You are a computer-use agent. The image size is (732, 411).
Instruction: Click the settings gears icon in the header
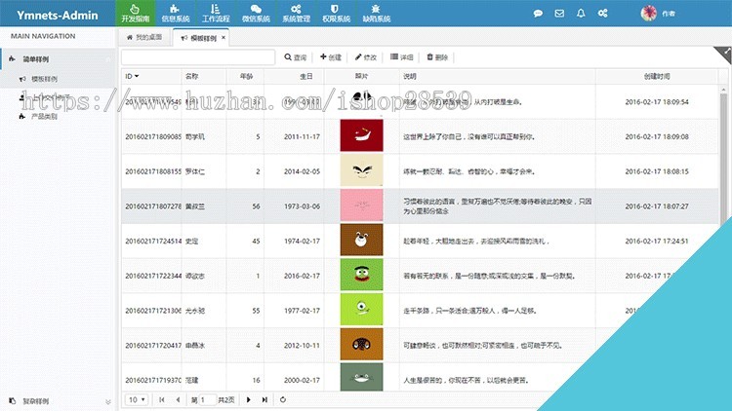click(x=603, y=14)
